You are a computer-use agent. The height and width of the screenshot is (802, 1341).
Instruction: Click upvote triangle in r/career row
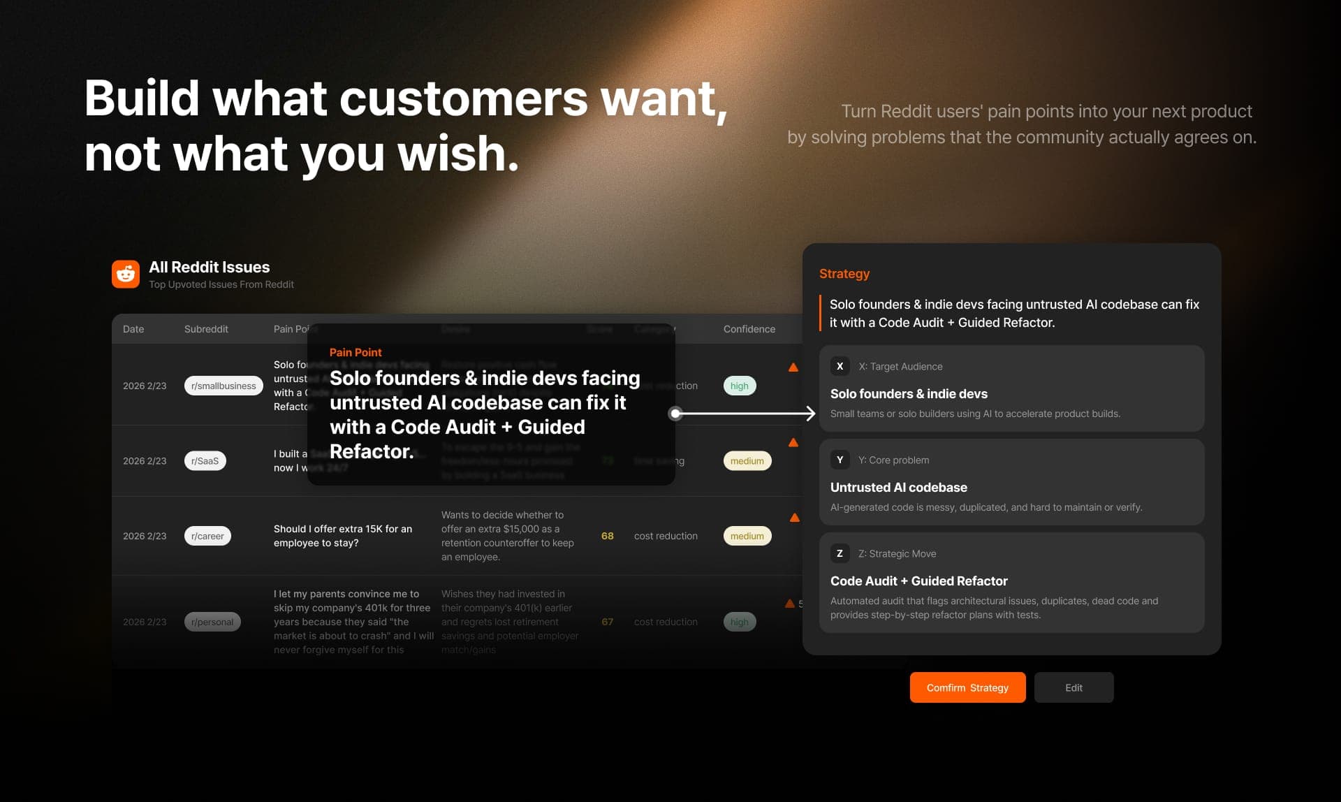[x=794, y=518]
